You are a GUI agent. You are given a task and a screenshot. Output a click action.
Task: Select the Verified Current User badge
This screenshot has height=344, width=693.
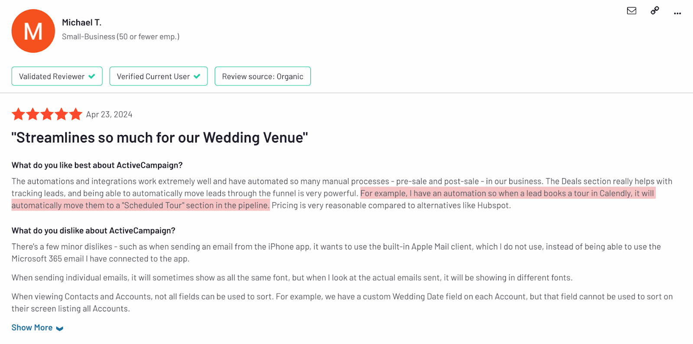click(x=159, y=76)
